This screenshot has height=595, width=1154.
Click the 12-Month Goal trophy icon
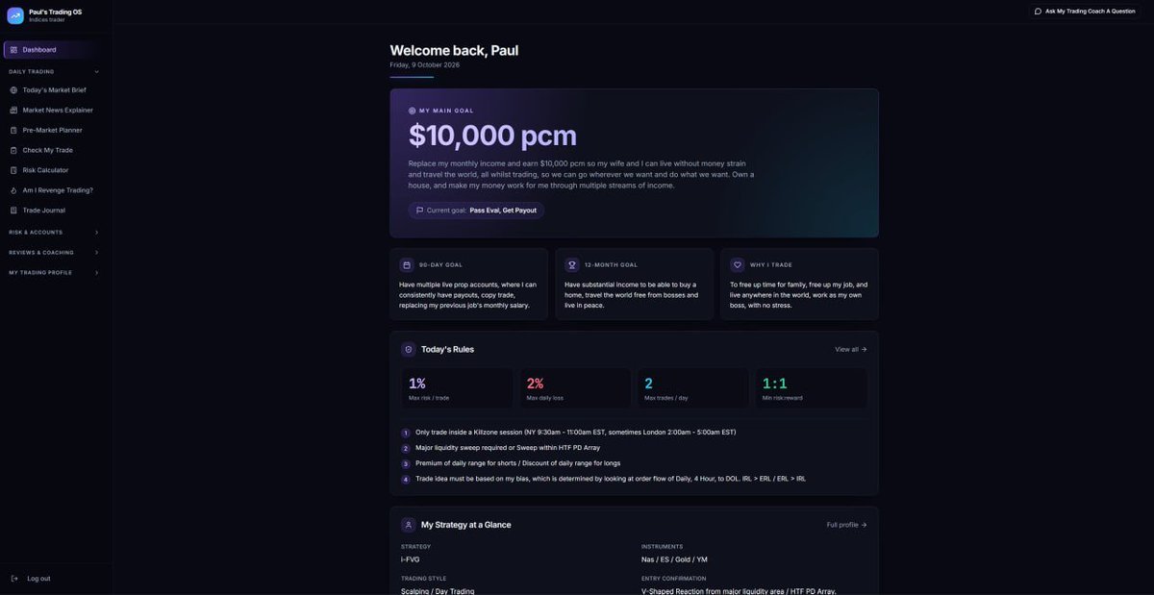[x=572, y=265]
